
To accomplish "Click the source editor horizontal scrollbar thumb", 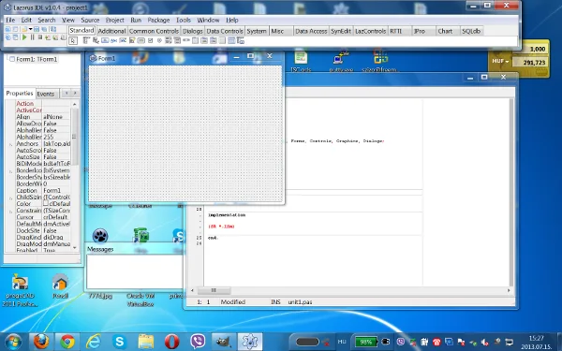I will [214, 290].
